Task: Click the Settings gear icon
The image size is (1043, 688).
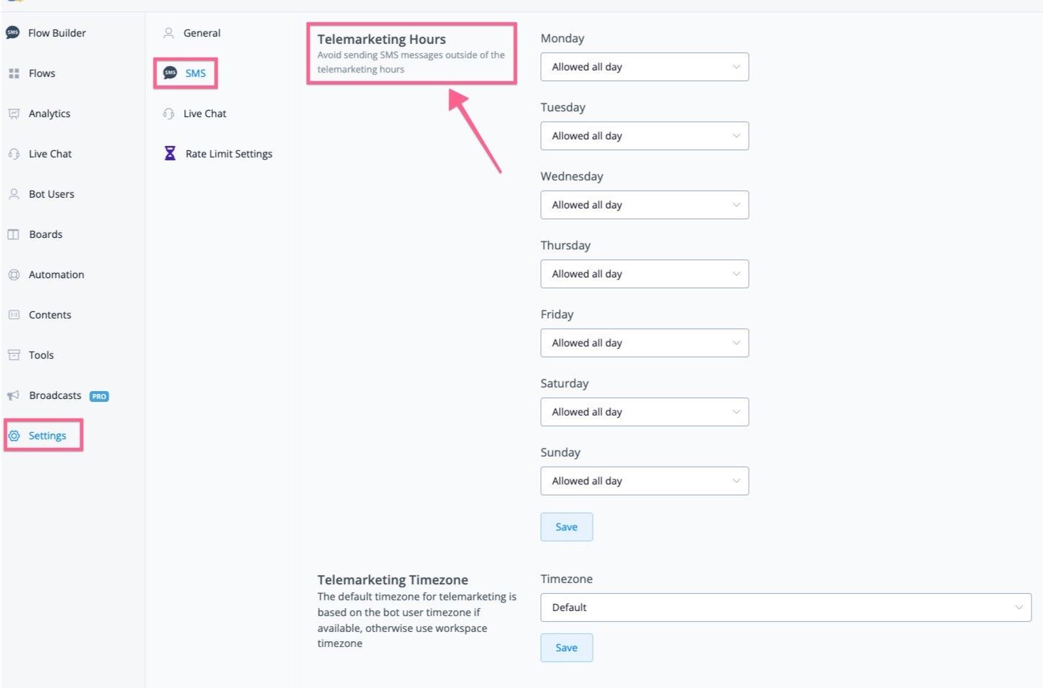Action: (x=14, y=436)
